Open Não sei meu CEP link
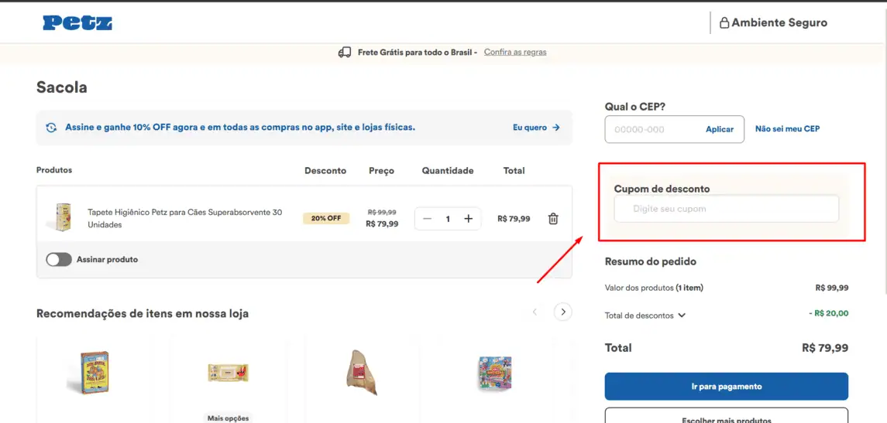887x423 pixels. pyautogui.click(x=787, y=129)
